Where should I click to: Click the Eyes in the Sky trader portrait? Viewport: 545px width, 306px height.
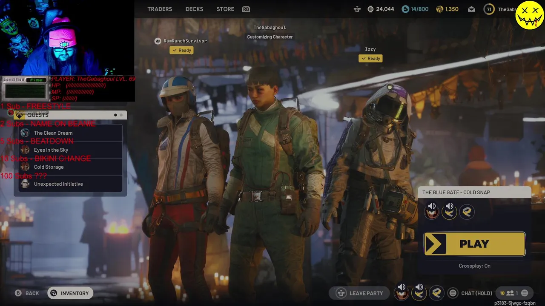25,150
